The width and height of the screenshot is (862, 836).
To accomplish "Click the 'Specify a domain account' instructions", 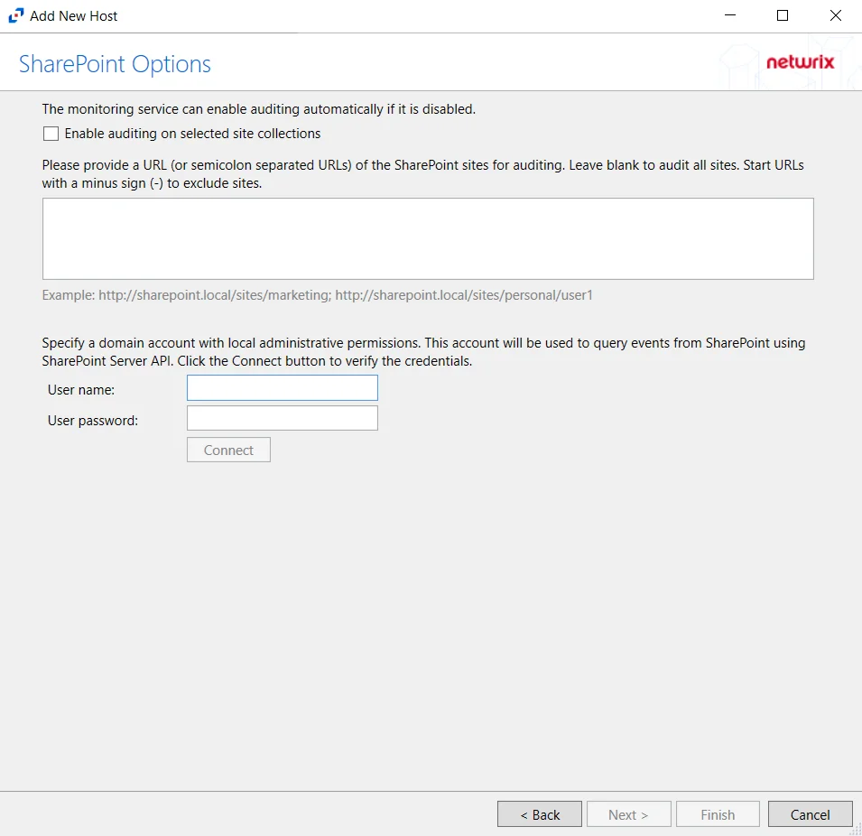I will [x=423, y=352].
